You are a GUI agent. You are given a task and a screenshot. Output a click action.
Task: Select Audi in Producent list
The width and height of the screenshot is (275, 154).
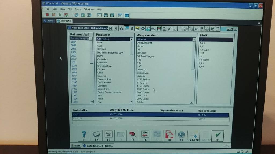point(99,46)
